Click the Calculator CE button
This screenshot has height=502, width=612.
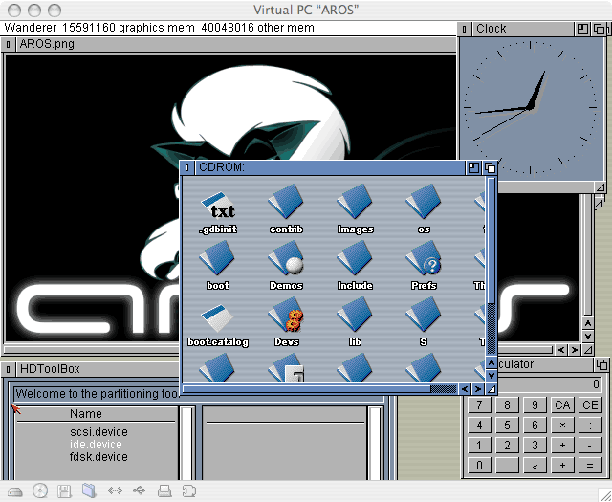tap(590, 405)
